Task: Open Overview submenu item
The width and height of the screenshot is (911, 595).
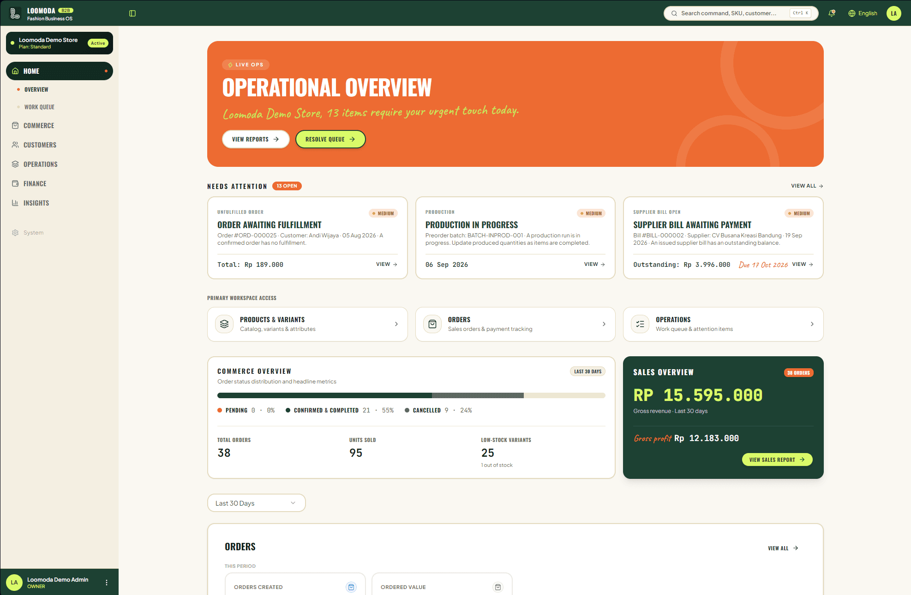Action: [36, 89]
